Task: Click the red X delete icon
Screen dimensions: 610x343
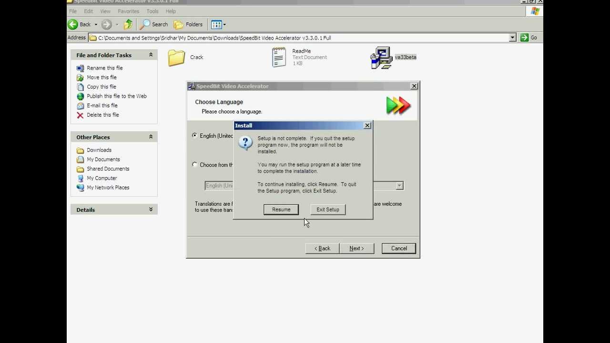Action: [80, 115]
